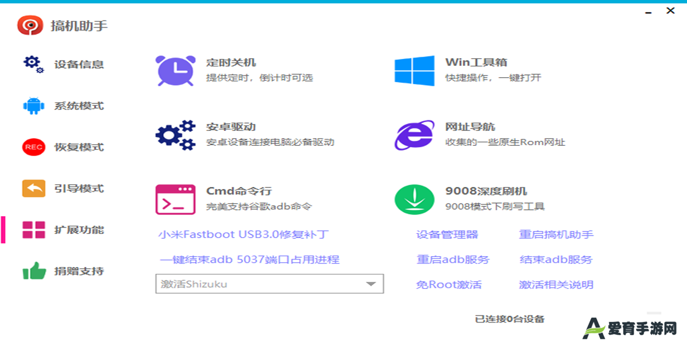Screen dimensions: 687x343
Task: Click the 搞机助手 title text
Action: [79, 26]
